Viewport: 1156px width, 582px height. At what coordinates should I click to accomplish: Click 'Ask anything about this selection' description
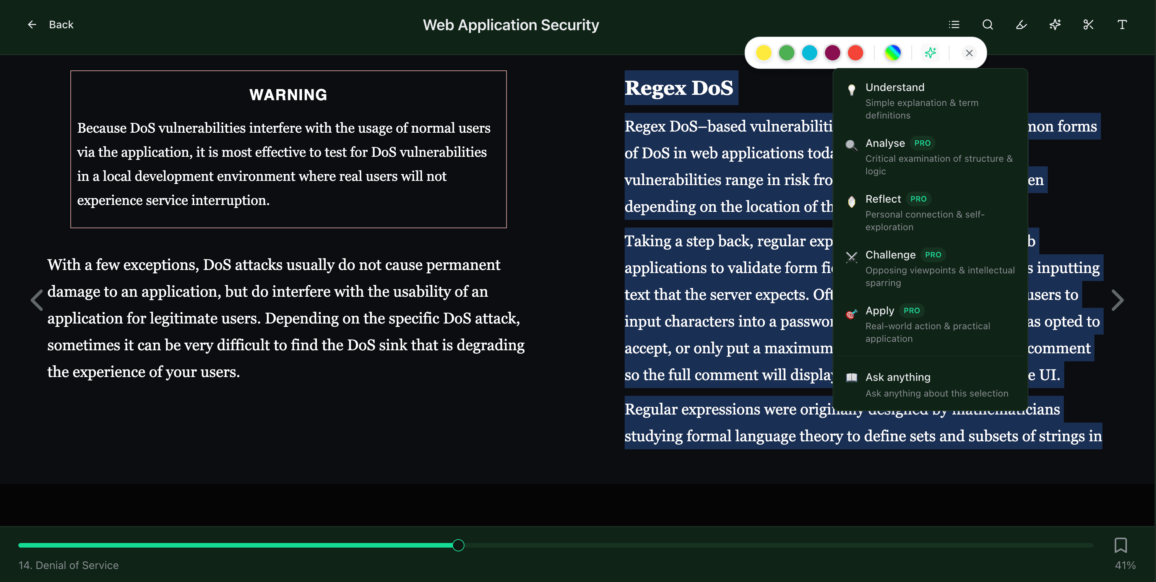pyautogui.click(x=937, y=393)
